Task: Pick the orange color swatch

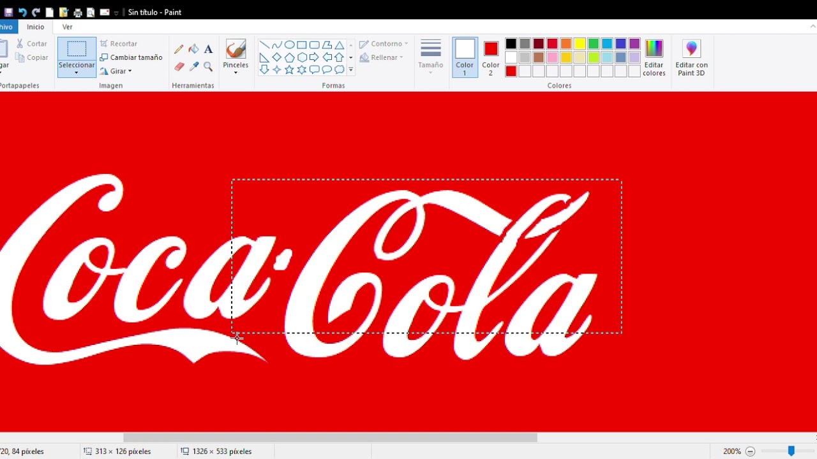Action: (x=566, y=44)
